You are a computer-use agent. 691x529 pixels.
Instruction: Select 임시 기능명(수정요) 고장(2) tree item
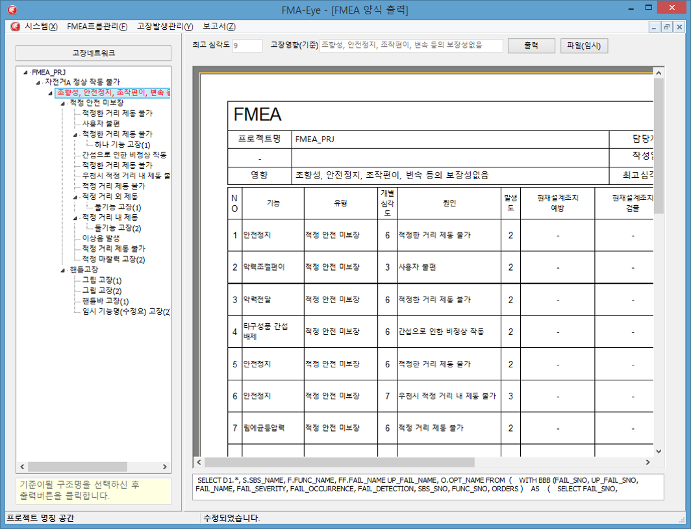point(126,312)
